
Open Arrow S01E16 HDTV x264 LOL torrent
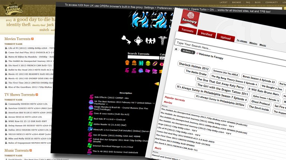pyautogui.click(x=25, y=117)
